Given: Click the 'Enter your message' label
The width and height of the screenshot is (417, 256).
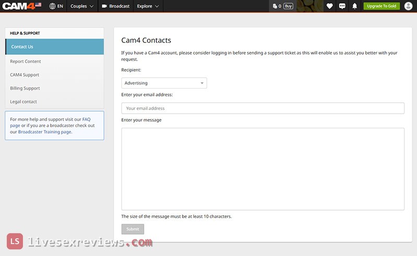Looking at the screenshot, I should point(141,120).
